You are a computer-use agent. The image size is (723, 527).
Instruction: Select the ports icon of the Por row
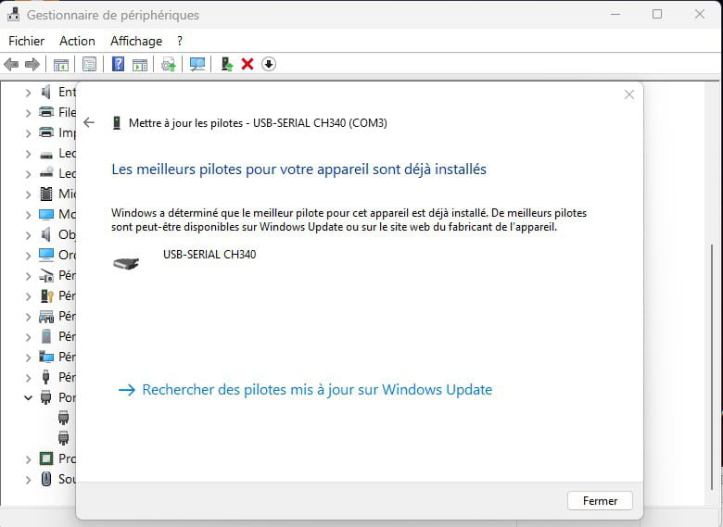[46, 397]
